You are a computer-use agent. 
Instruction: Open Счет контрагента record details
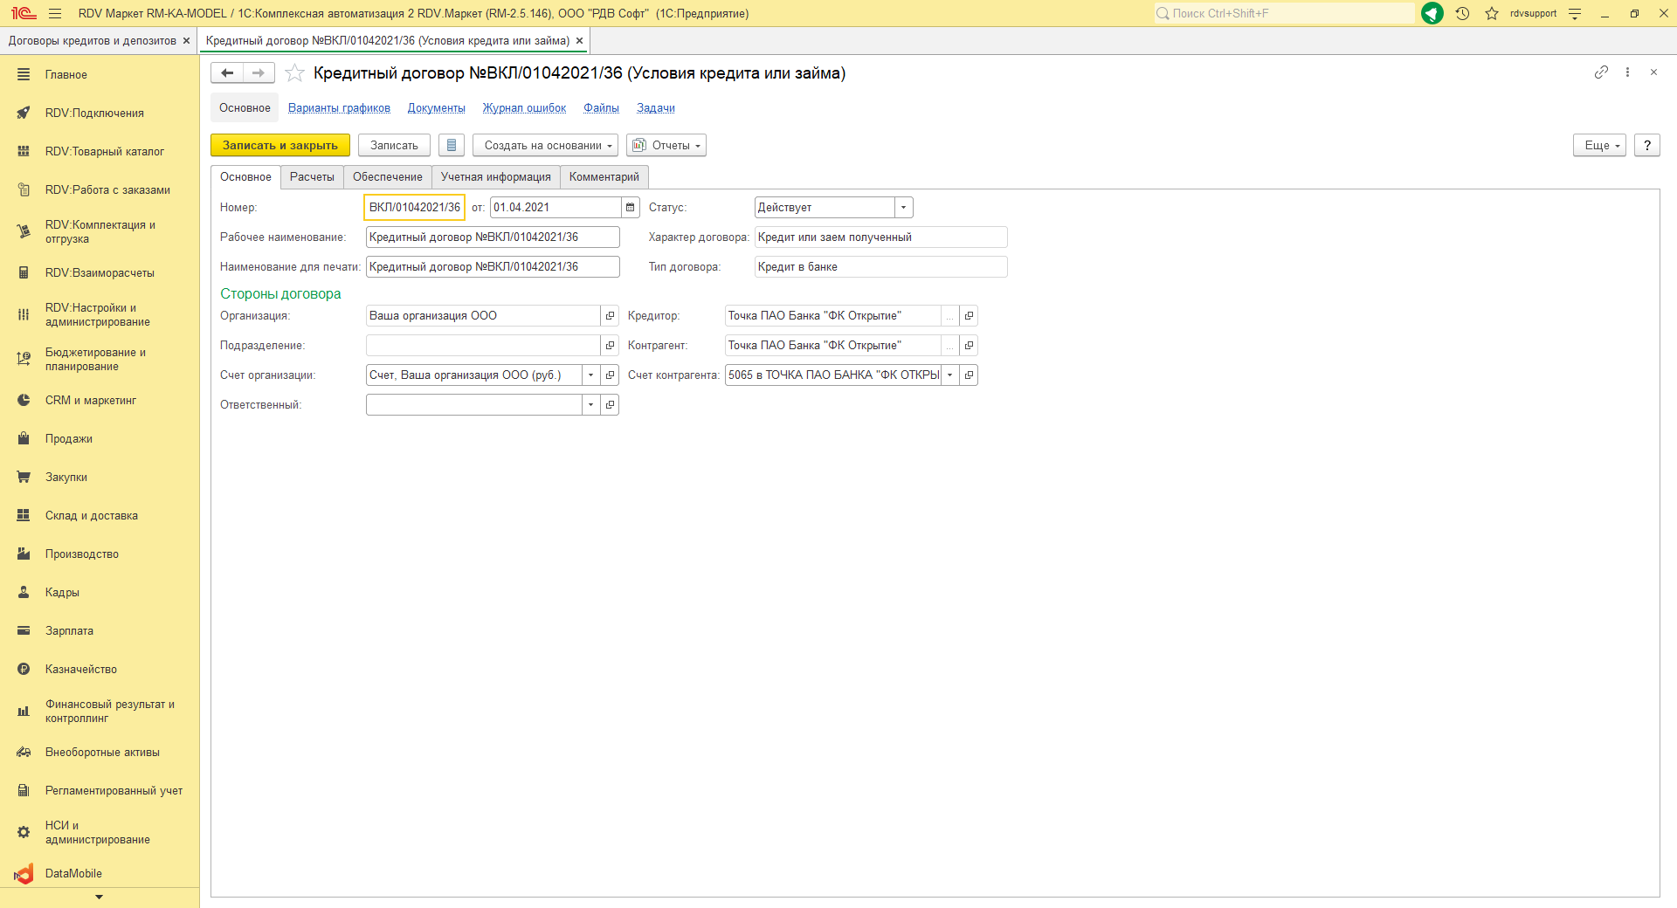(x=969, y=375)
